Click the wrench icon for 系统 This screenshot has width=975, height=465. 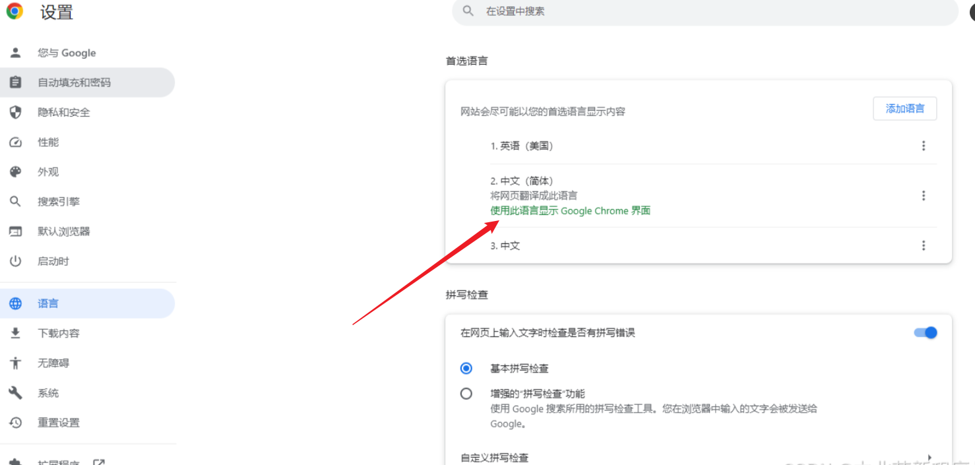coord(15,393)
